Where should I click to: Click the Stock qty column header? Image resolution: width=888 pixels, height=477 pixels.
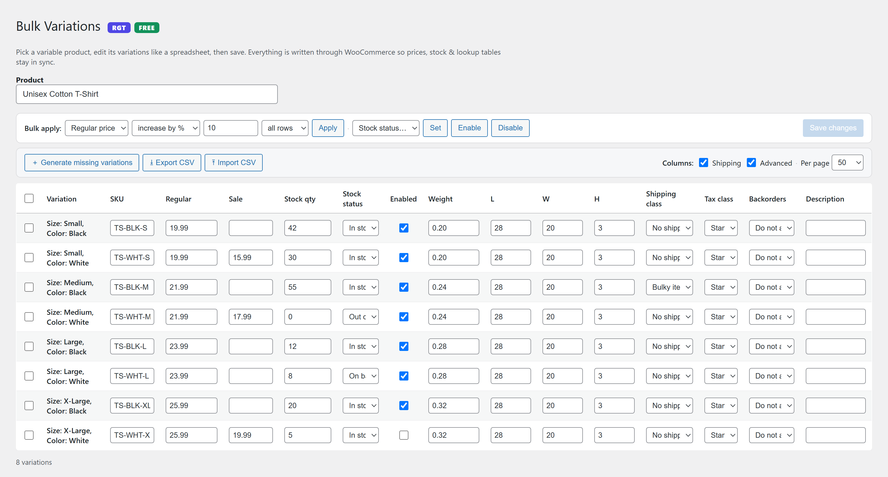tap(300, 199)
